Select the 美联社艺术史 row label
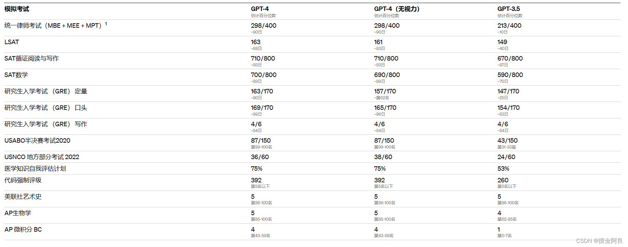Image resolution: width=628 pixels, height=247 pixels. 23,197
